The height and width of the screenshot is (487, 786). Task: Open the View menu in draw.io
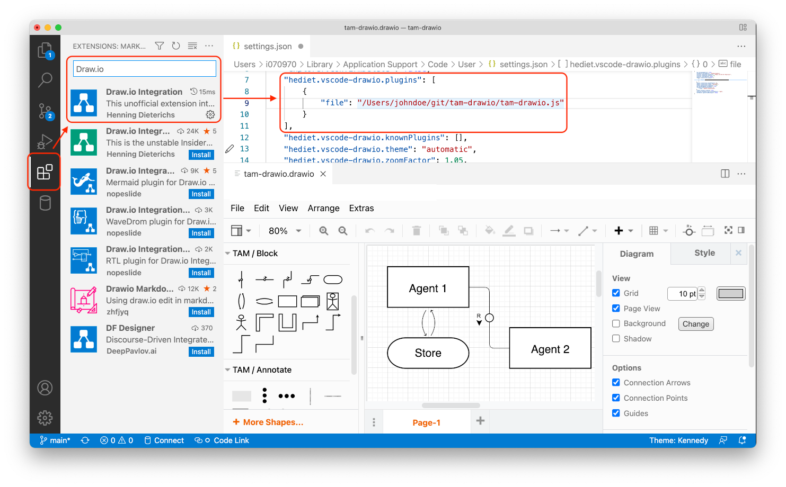pyautogui.click(x=288, y=209)
